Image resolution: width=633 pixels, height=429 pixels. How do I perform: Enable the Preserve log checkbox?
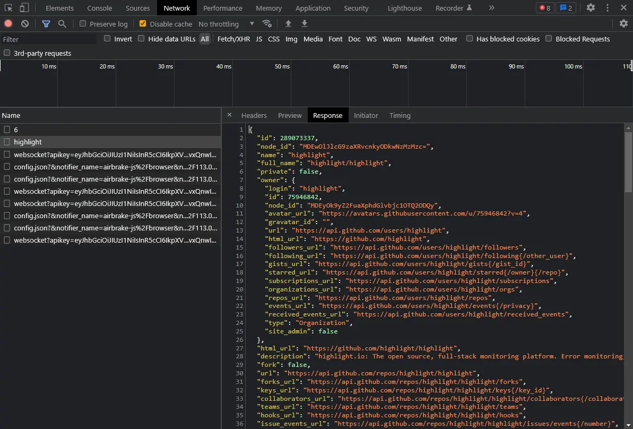[x=83, y=23]
